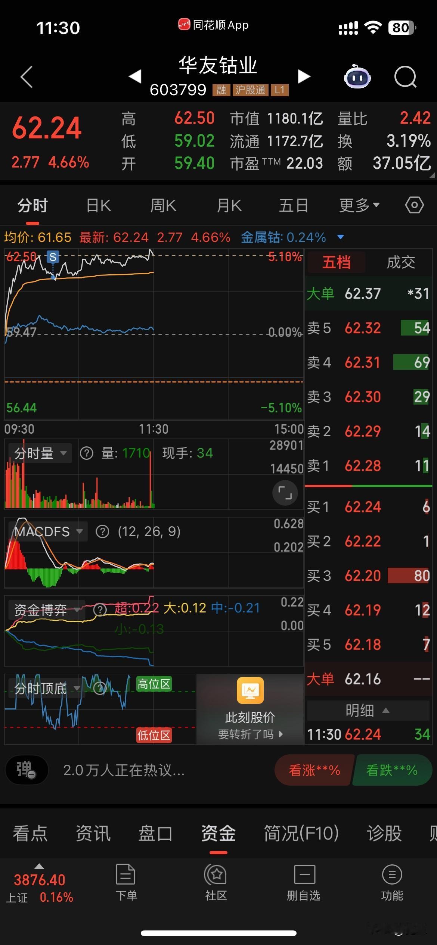Viewport: 437px width, 945px height.
Task: Select 五档 order book tab
Action: click(337, 262)
